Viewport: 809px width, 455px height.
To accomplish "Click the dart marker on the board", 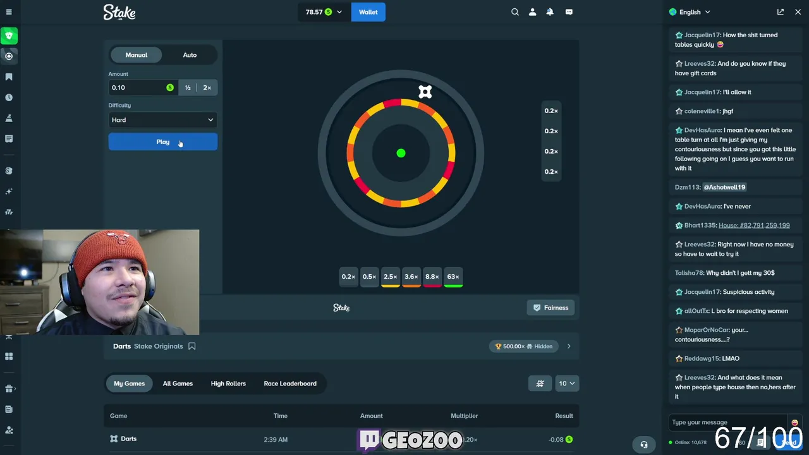I will [425, 92].
